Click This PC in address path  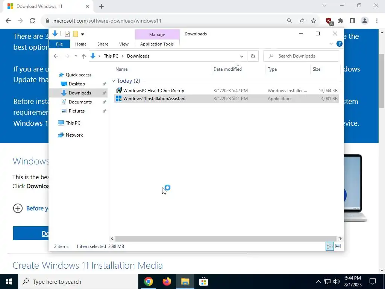tap(111, 56)
